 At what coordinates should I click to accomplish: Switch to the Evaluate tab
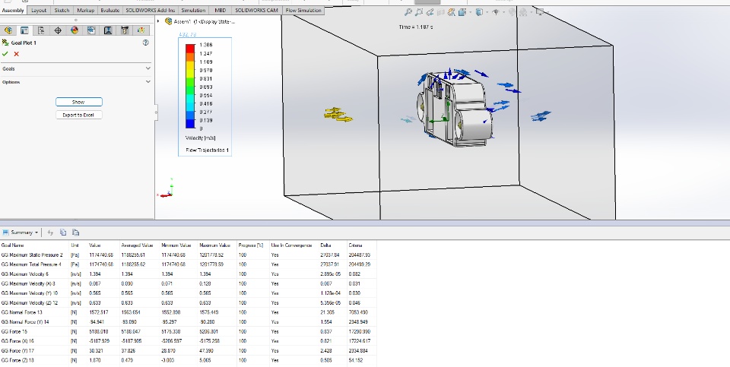pyautogui.click(x=109, y=10)
